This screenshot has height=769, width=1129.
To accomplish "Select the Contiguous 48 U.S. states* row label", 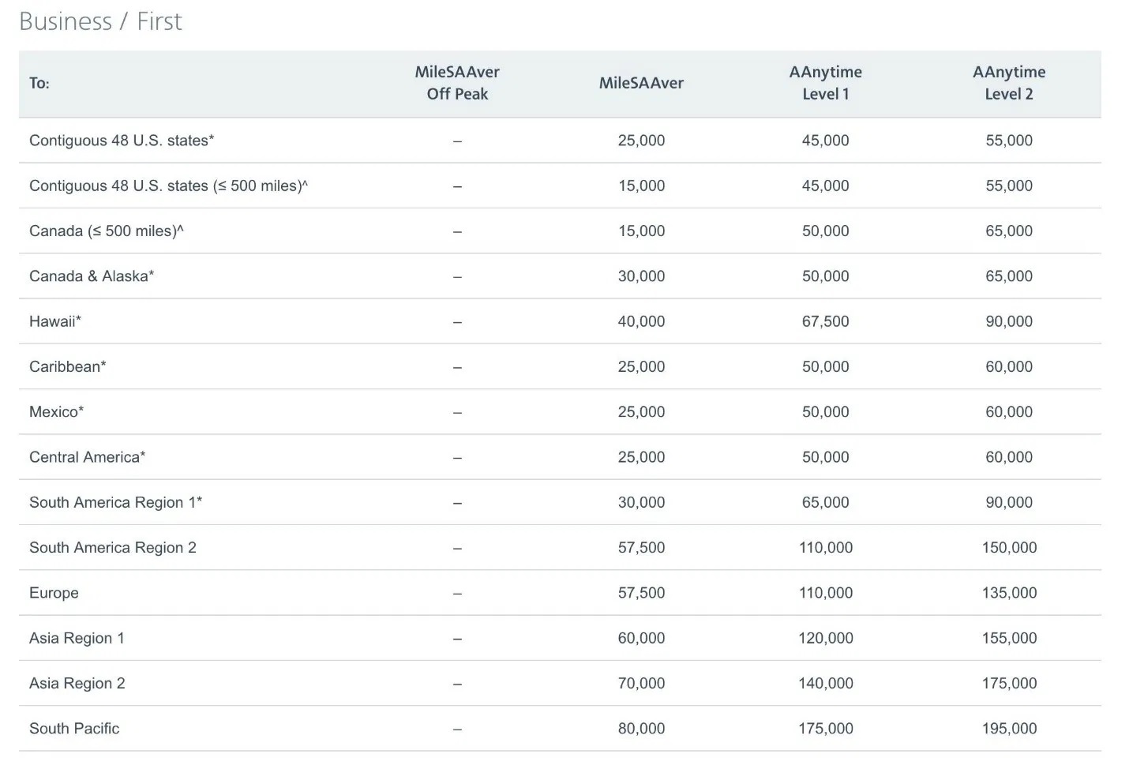I will 122,141.
